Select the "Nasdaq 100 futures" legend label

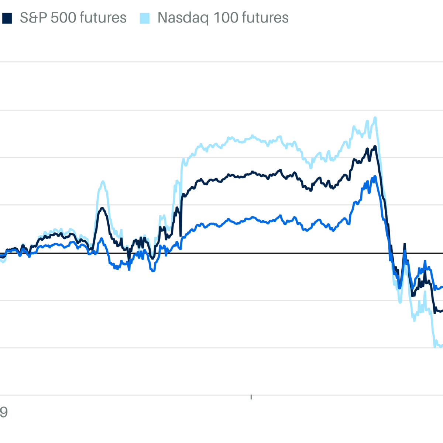[223, 18]
